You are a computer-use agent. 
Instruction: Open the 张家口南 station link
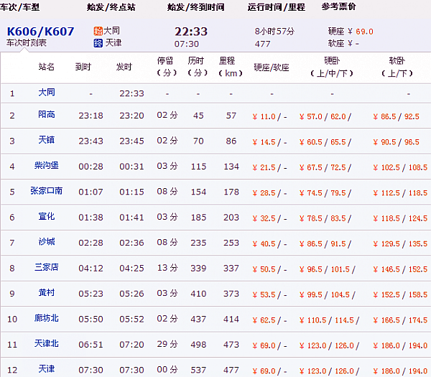point(47,191)
